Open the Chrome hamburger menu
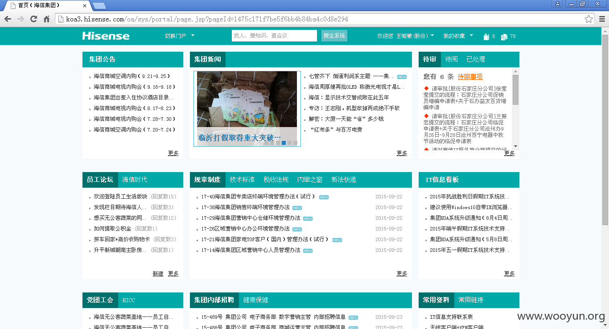Image resolution: width=609 pixels, height=329 pixels. click(602, 19)
